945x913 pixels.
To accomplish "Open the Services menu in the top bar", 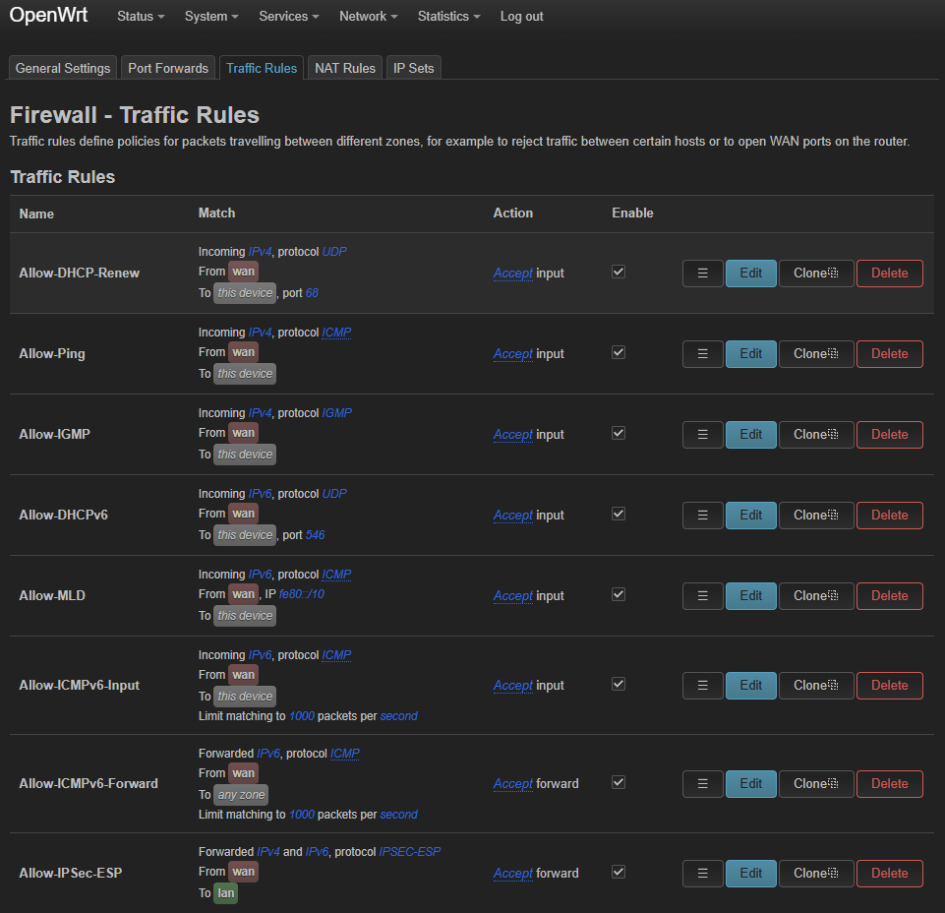I will pos(289,17).
